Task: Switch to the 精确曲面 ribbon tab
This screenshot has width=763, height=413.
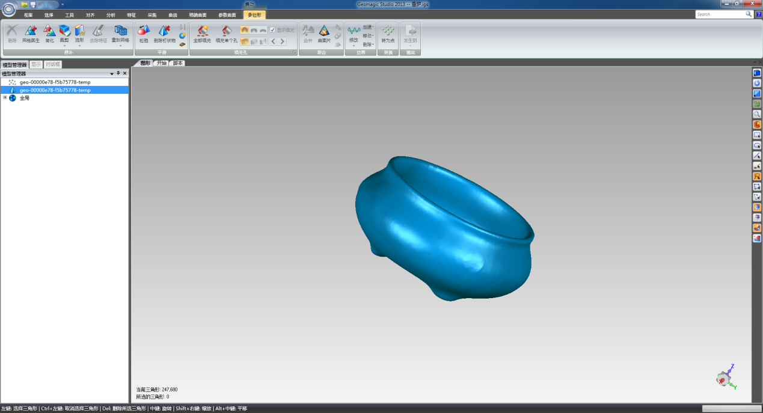Action: tap(199, 14)
